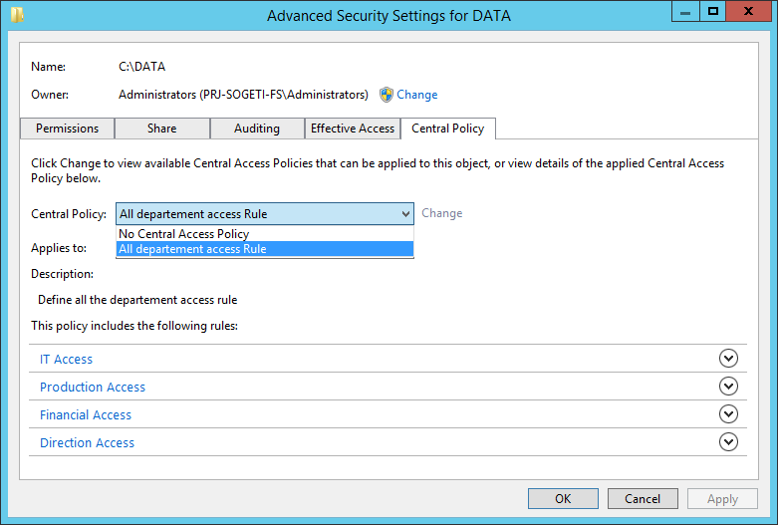This screenshot has width=778, height=525.
Task: Discard changes with the Cancel button
Action: (643, 499)
